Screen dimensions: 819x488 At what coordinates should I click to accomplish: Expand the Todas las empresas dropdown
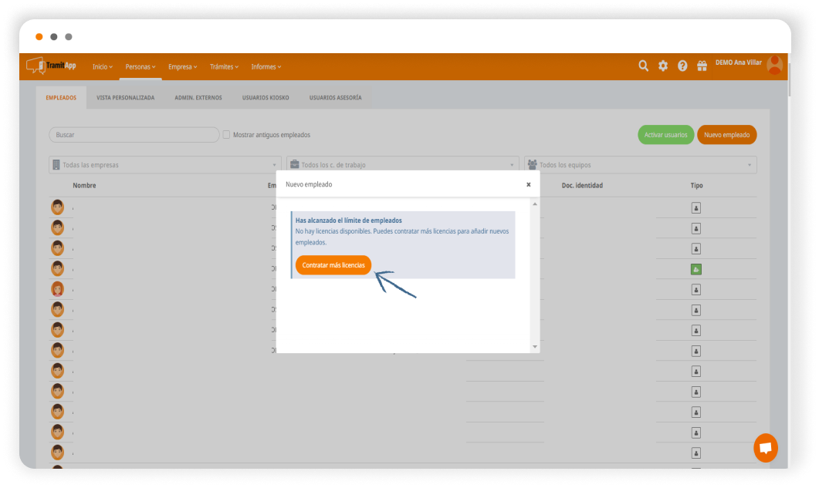pos(164,165)
